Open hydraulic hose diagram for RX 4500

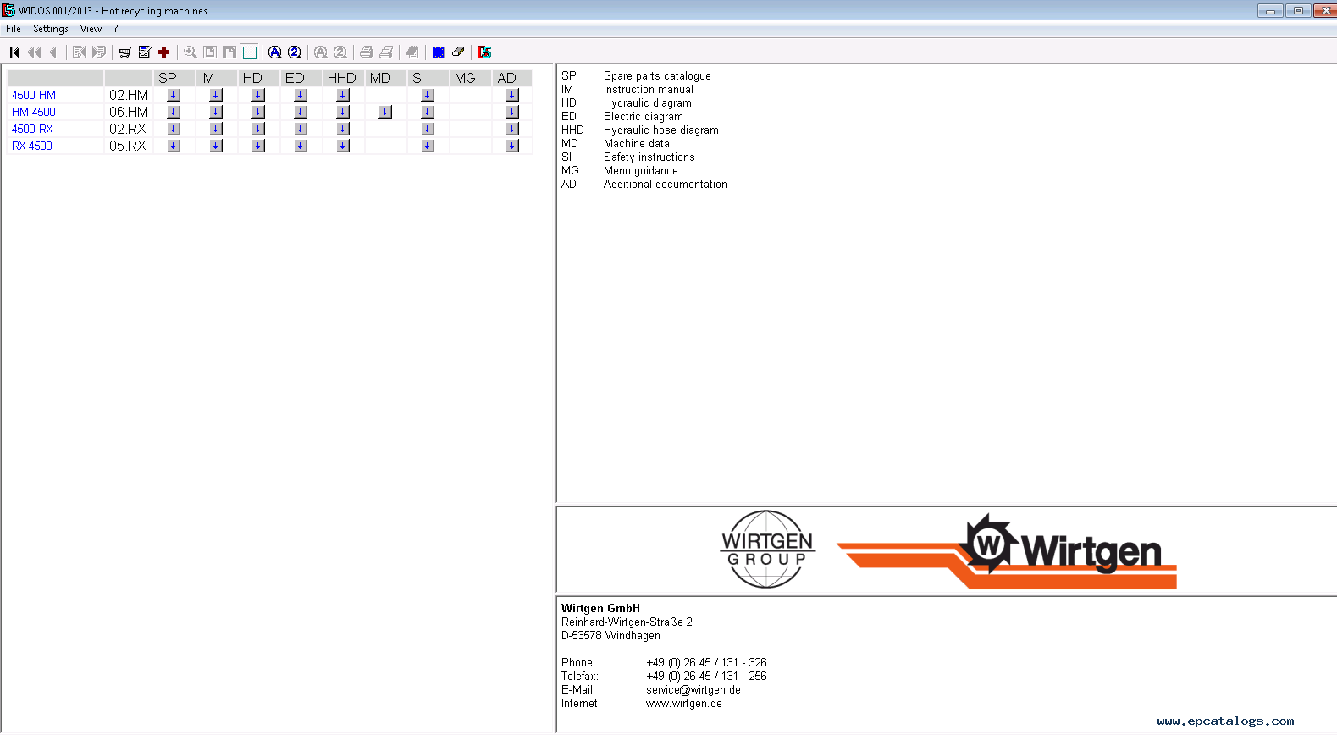(x=343, y=146)
